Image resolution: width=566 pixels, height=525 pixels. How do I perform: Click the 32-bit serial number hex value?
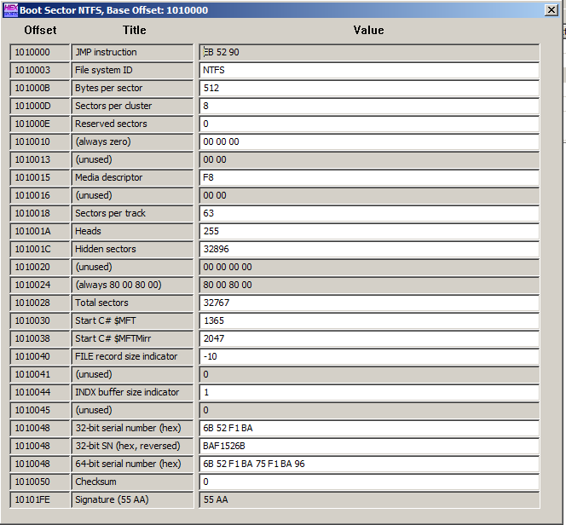[369, 429]
